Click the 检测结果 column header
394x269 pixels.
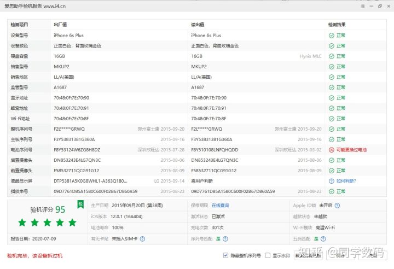(337, 25)
